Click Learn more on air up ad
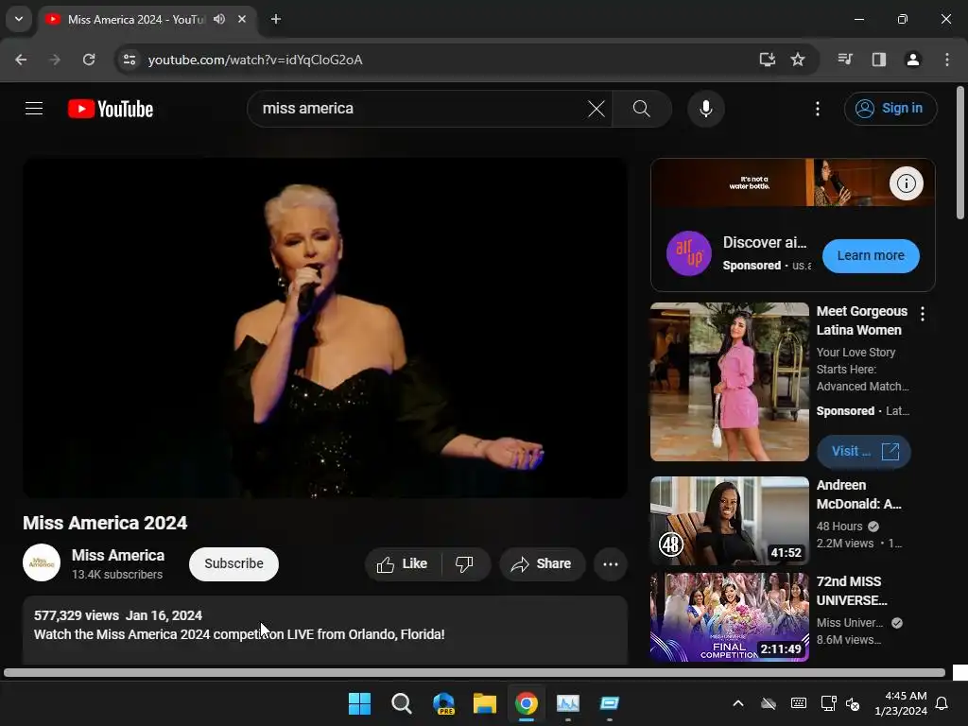 pos(871,255)
